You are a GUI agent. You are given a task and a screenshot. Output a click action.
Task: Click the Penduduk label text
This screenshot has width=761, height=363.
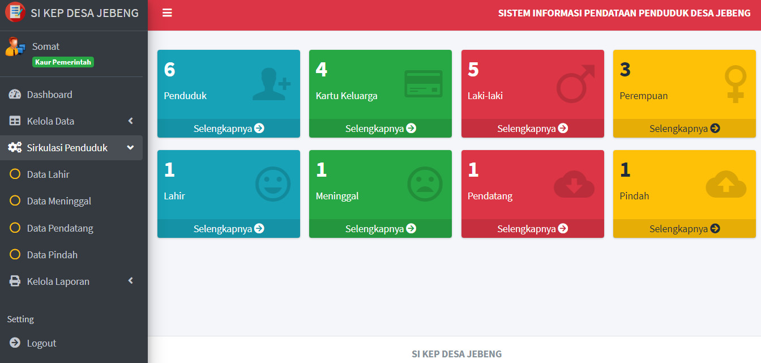click(185, 96)
